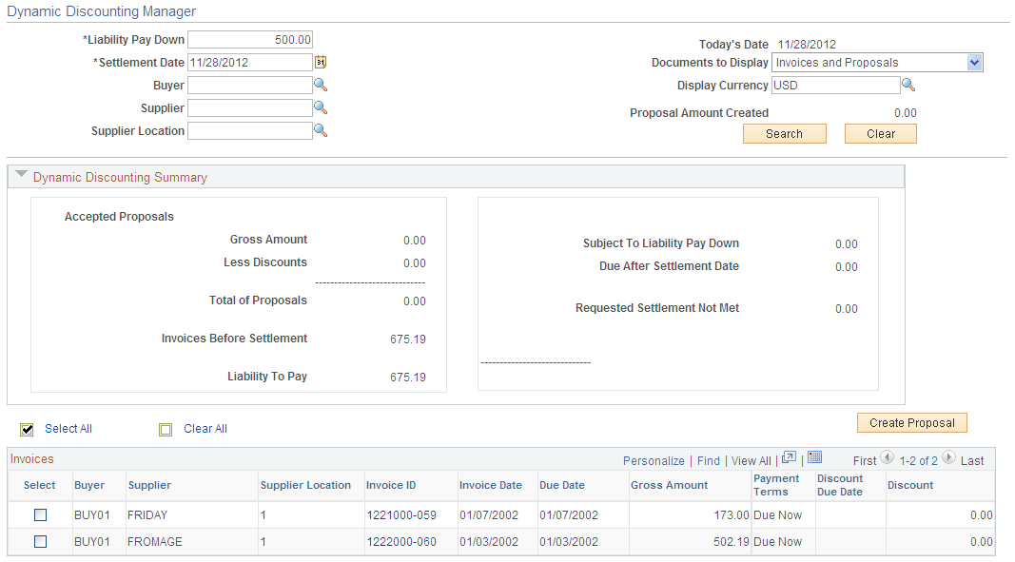Screen dimensions: 1015x562
Task: Download Invoices grid using the spreadsheet icon
Action: (x=814, y=459)
